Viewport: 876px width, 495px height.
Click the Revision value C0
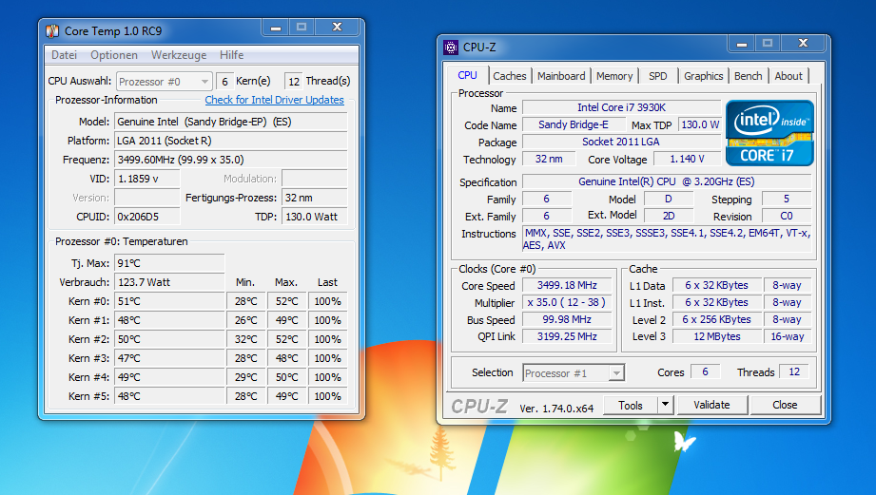point(787,216)
